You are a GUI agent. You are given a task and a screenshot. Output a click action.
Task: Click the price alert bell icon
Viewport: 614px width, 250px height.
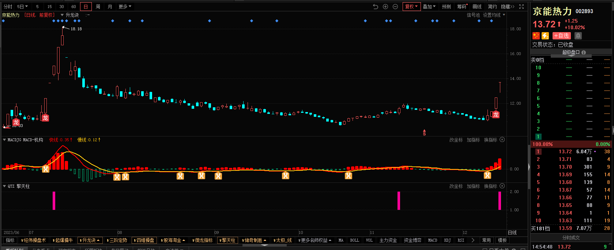pyautogui.click(x=578, y=36)
